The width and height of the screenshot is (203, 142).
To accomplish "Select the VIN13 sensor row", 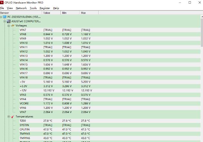I will click(110, 56).
